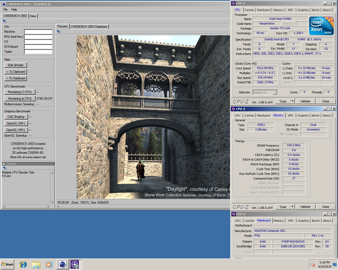Open Internet Explorer from the taskbar
This screenshot has height=270, width=338.
(23, 264)
